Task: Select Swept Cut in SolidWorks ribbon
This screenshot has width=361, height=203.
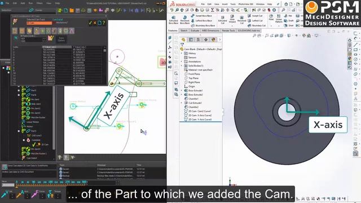Action: click(x=255, y=16)
